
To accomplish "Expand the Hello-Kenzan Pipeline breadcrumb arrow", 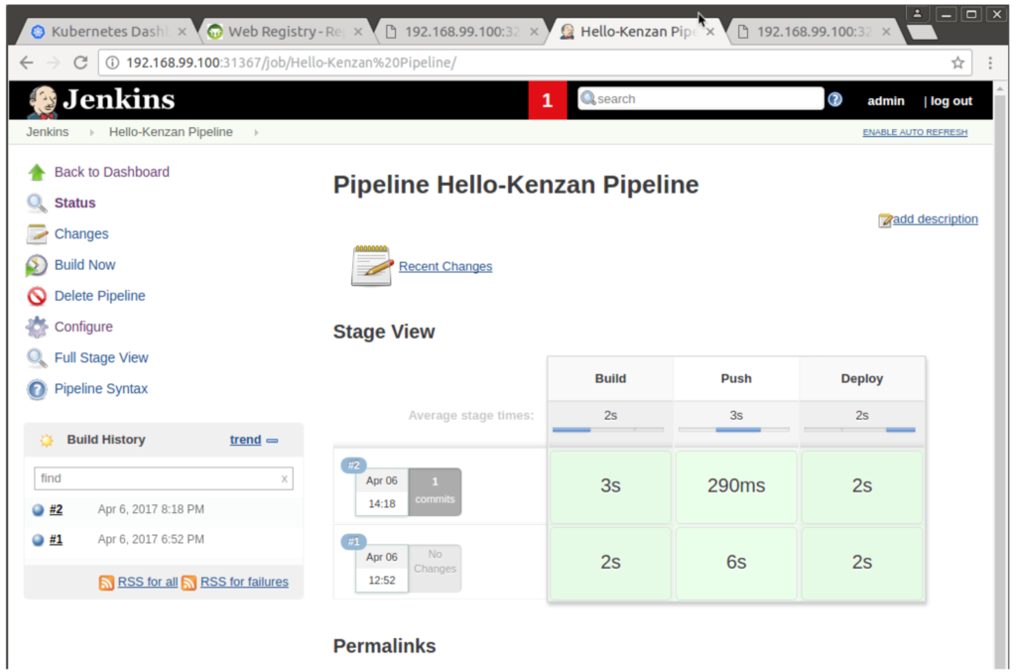I will (x=256, y=132).
